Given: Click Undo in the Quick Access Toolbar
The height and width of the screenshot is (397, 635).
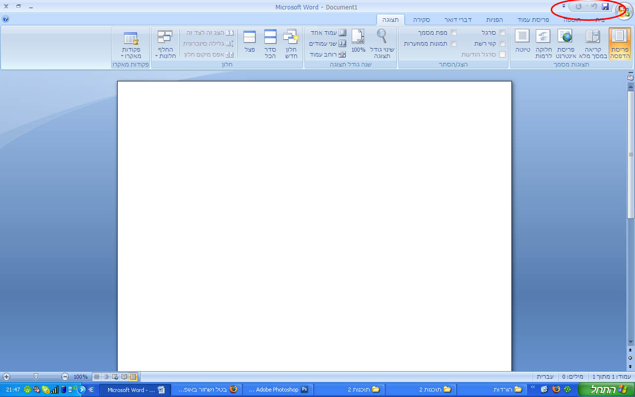Looking at the screenshot, I should click(594, 7).
